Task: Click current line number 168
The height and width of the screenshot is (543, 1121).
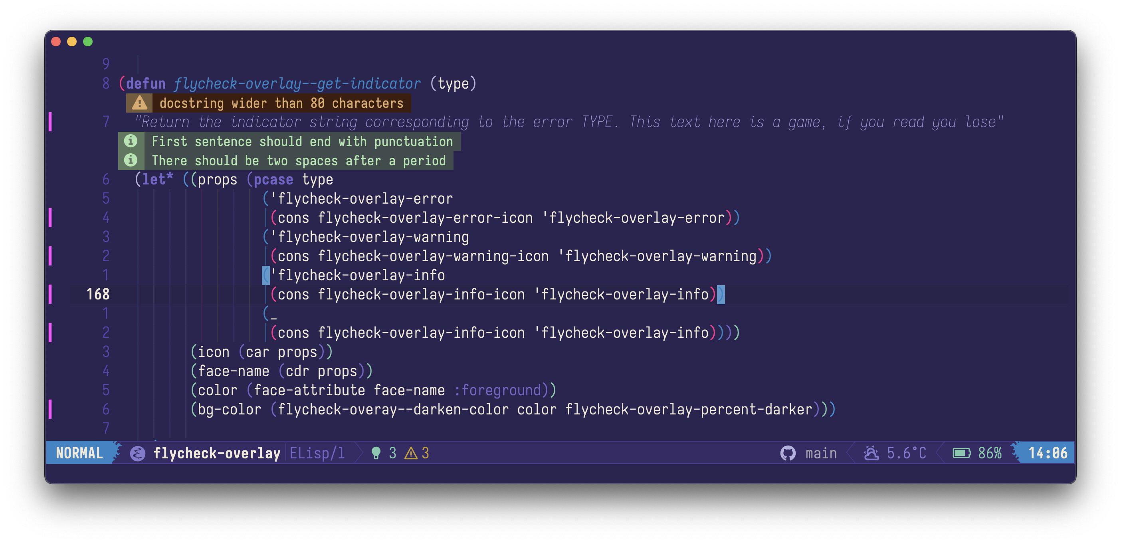Action: tap(98, 295)
